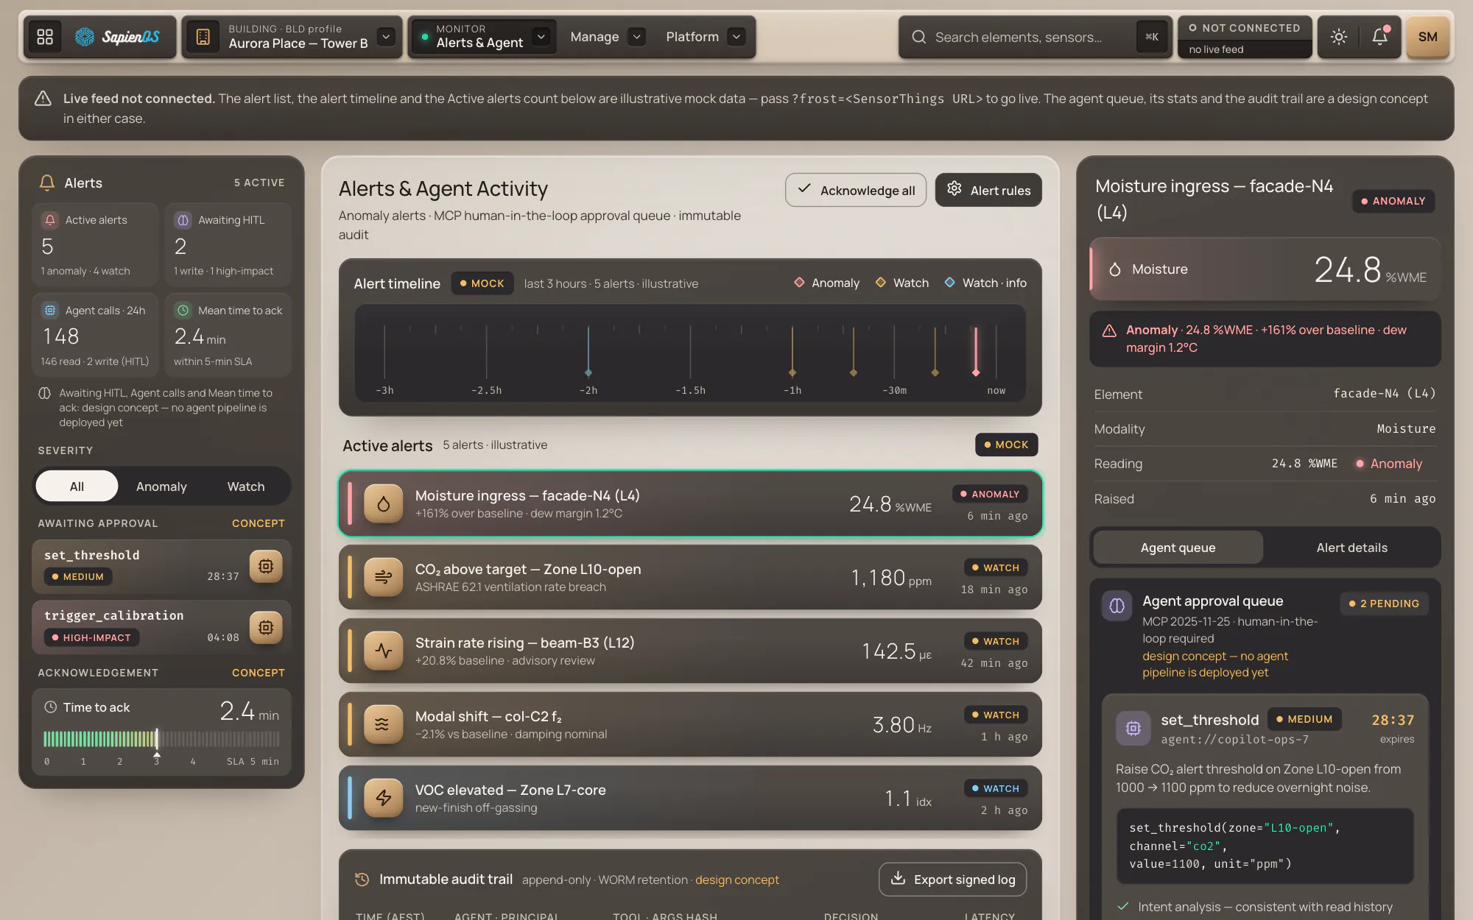Expand the Monitor Alerts & Agent dropdown

point(541,36)
